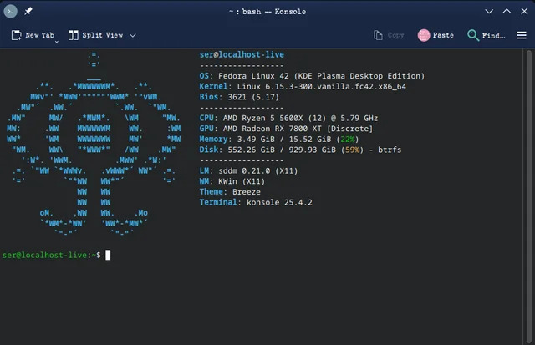Click the Theme value 'Breeze'

[x=247, y=192]
